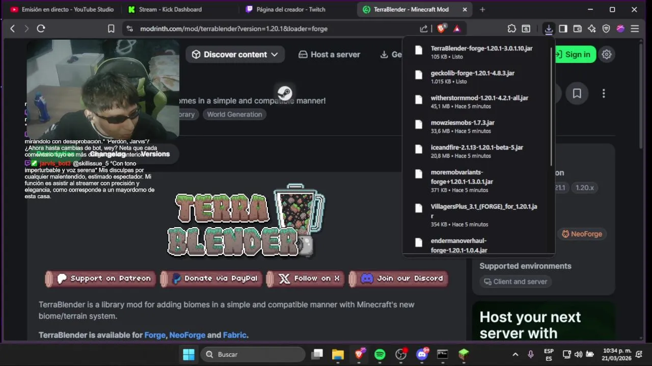Click the browser address bar URL
The width and height of the screenshot is (652, 366).
234,29
